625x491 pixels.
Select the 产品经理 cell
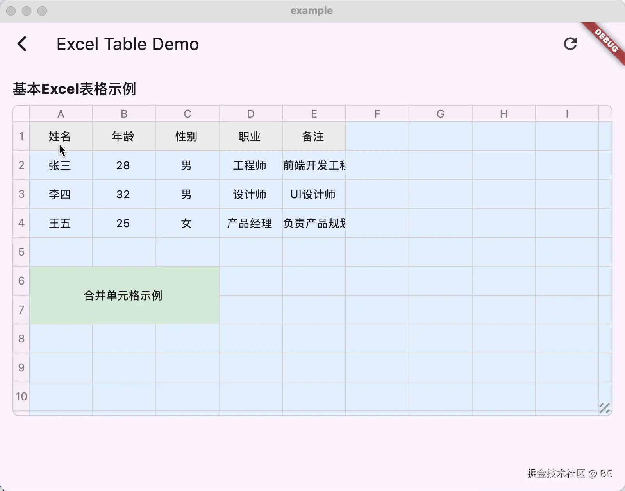pyautogui.click(x=251, y=223)
